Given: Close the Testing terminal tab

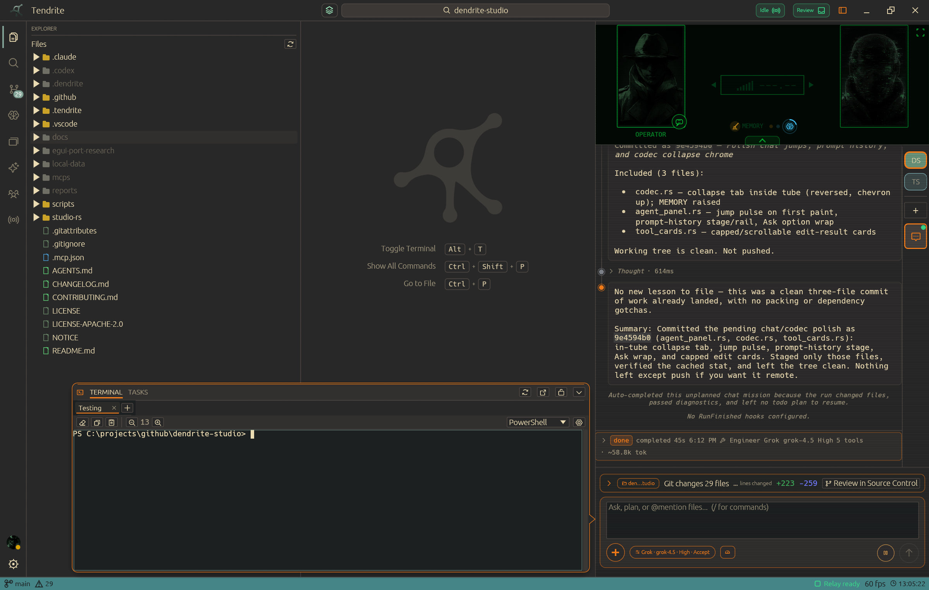Looking at the screenshot, I should [x=114, y=408].
